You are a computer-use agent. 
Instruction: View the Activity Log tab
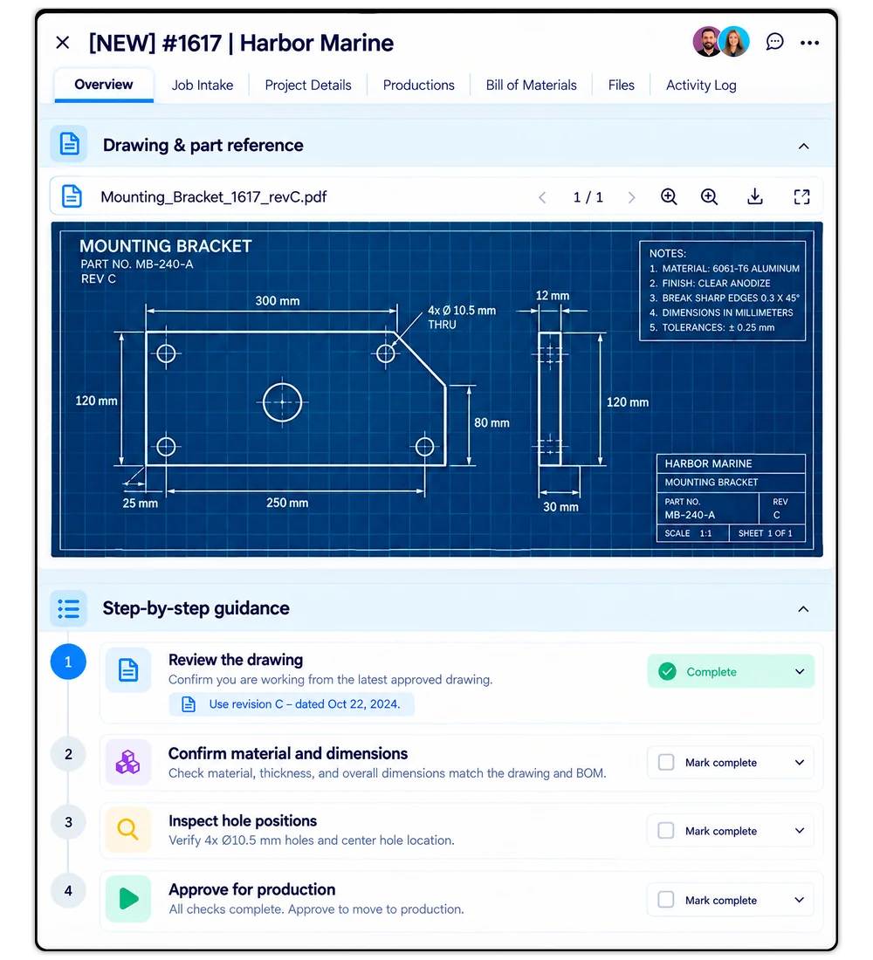[x=701, y=86]
